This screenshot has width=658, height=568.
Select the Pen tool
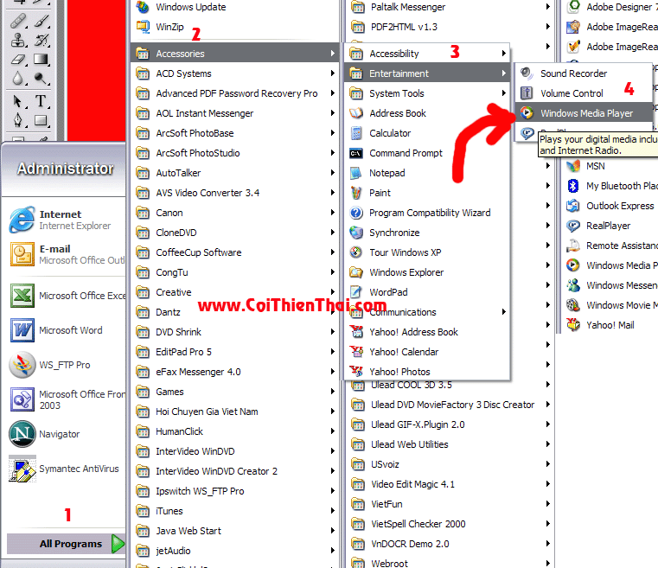coord(18,120)
